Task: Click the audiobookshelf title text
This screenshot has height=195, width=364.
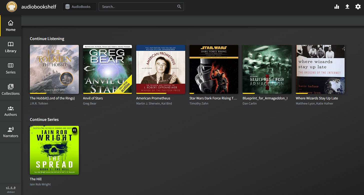Action: [x=39, y=7]
